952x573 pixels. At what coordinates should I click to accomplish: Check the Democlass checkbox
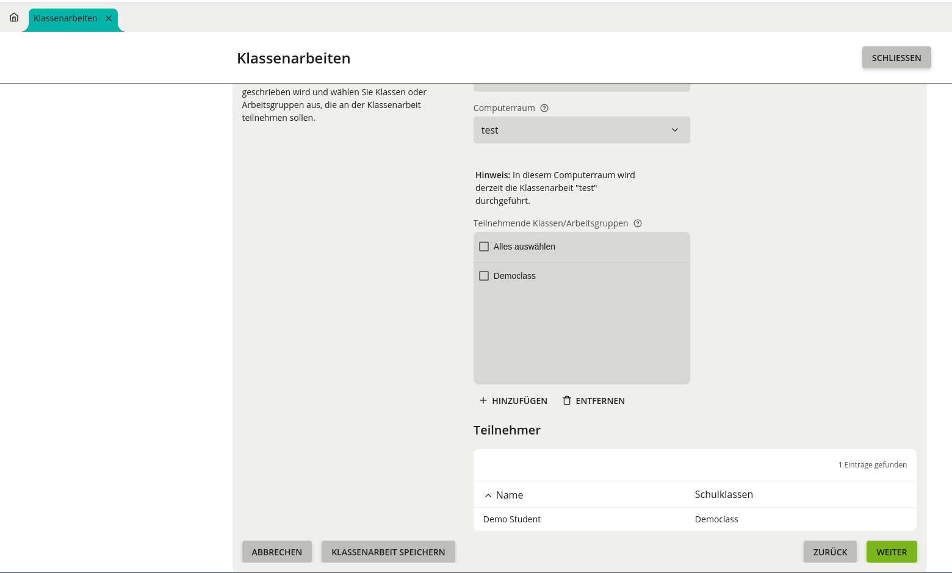point(484,276)
